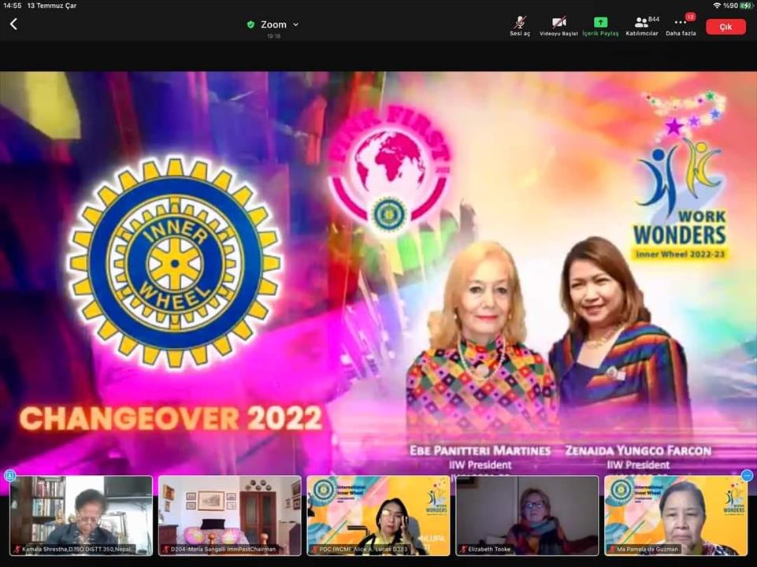The width and height of the screenshot is (757, 567).
Task: Click muted mic icon beside Kamala Shrestha
Action: [x=17, y=549]
